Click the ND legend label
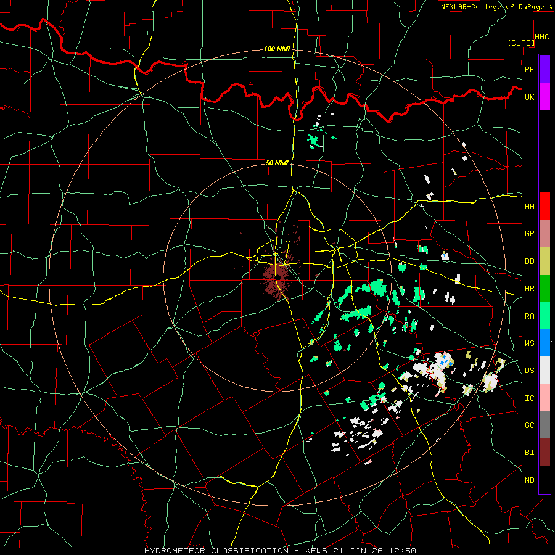 click(529, 480)
